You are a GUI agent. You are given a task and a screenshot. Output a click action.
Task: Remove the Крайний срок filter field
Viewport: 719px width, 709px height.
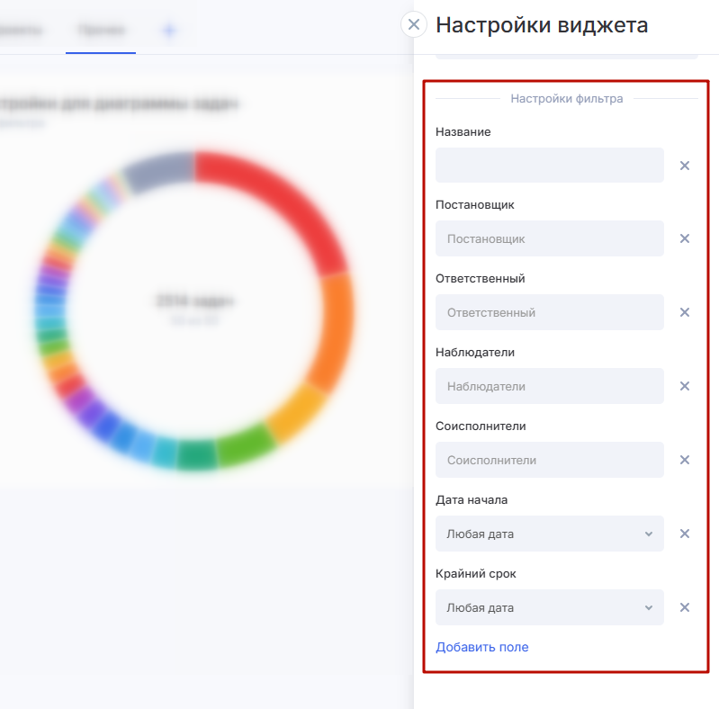coord(684,608)
